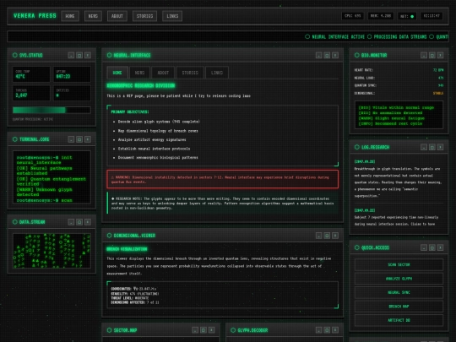
Task: Click the BIO.MONITOR panel ring icon
Action: coord(357,55)
